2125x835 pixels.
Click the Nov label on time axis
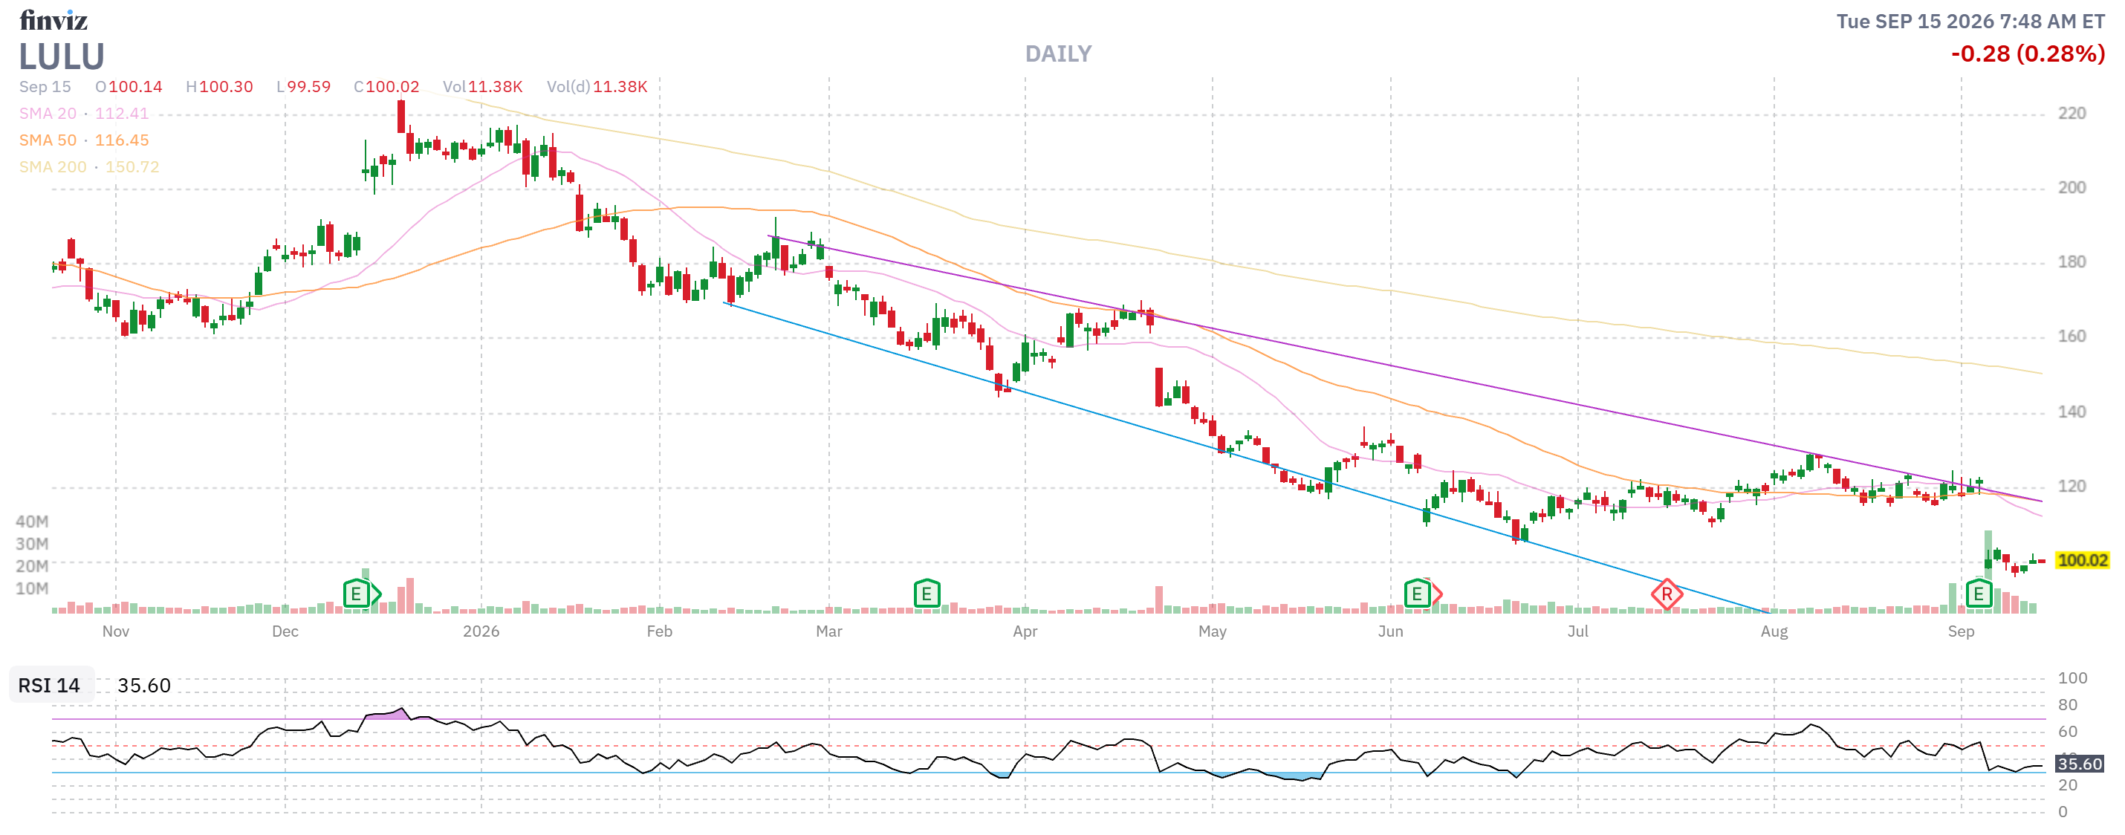pos(115,631)
